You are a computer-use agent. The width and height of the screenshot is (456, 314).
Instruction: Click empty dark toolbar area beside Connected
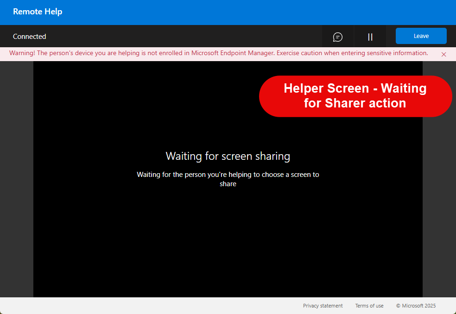pyautogui.click(x=185, y=37)
